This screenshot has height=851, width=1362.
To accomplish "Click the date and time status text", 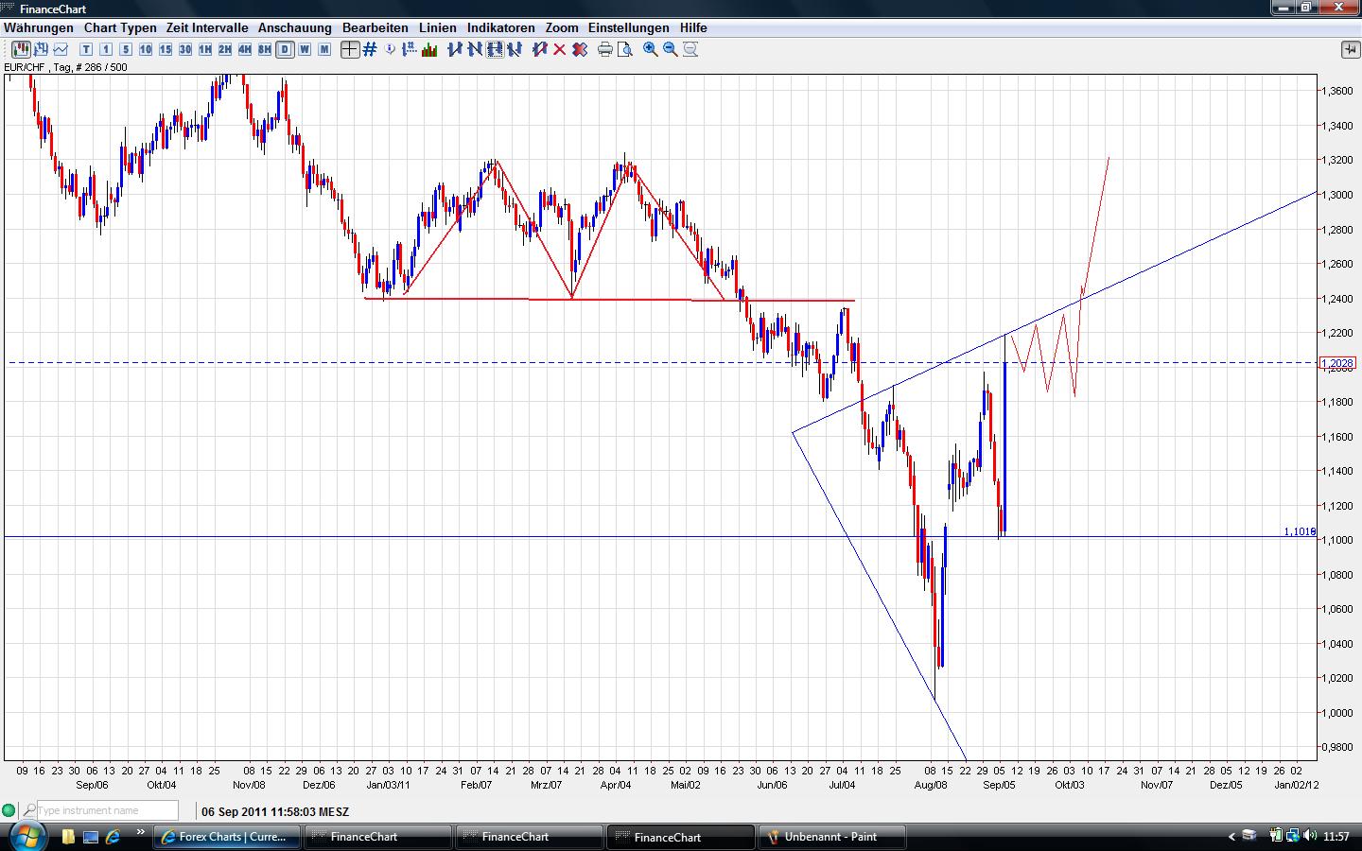I will 275,811.
